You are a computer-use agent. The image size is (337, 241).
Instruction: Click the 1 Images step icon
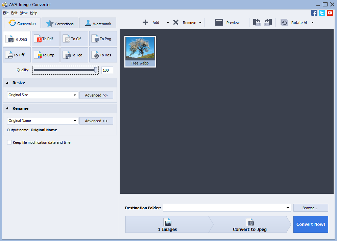[x=167, y=222]
